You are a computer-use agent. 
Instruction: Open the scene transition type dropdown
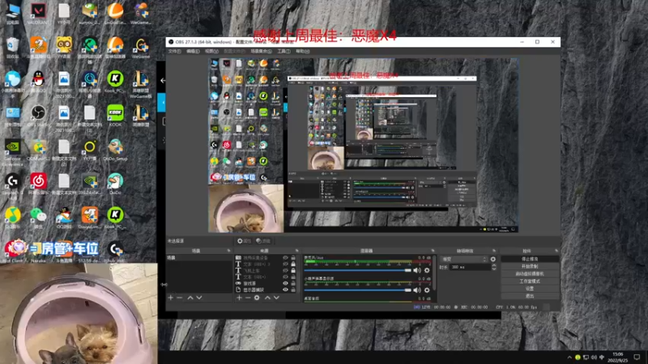(464, 259)
